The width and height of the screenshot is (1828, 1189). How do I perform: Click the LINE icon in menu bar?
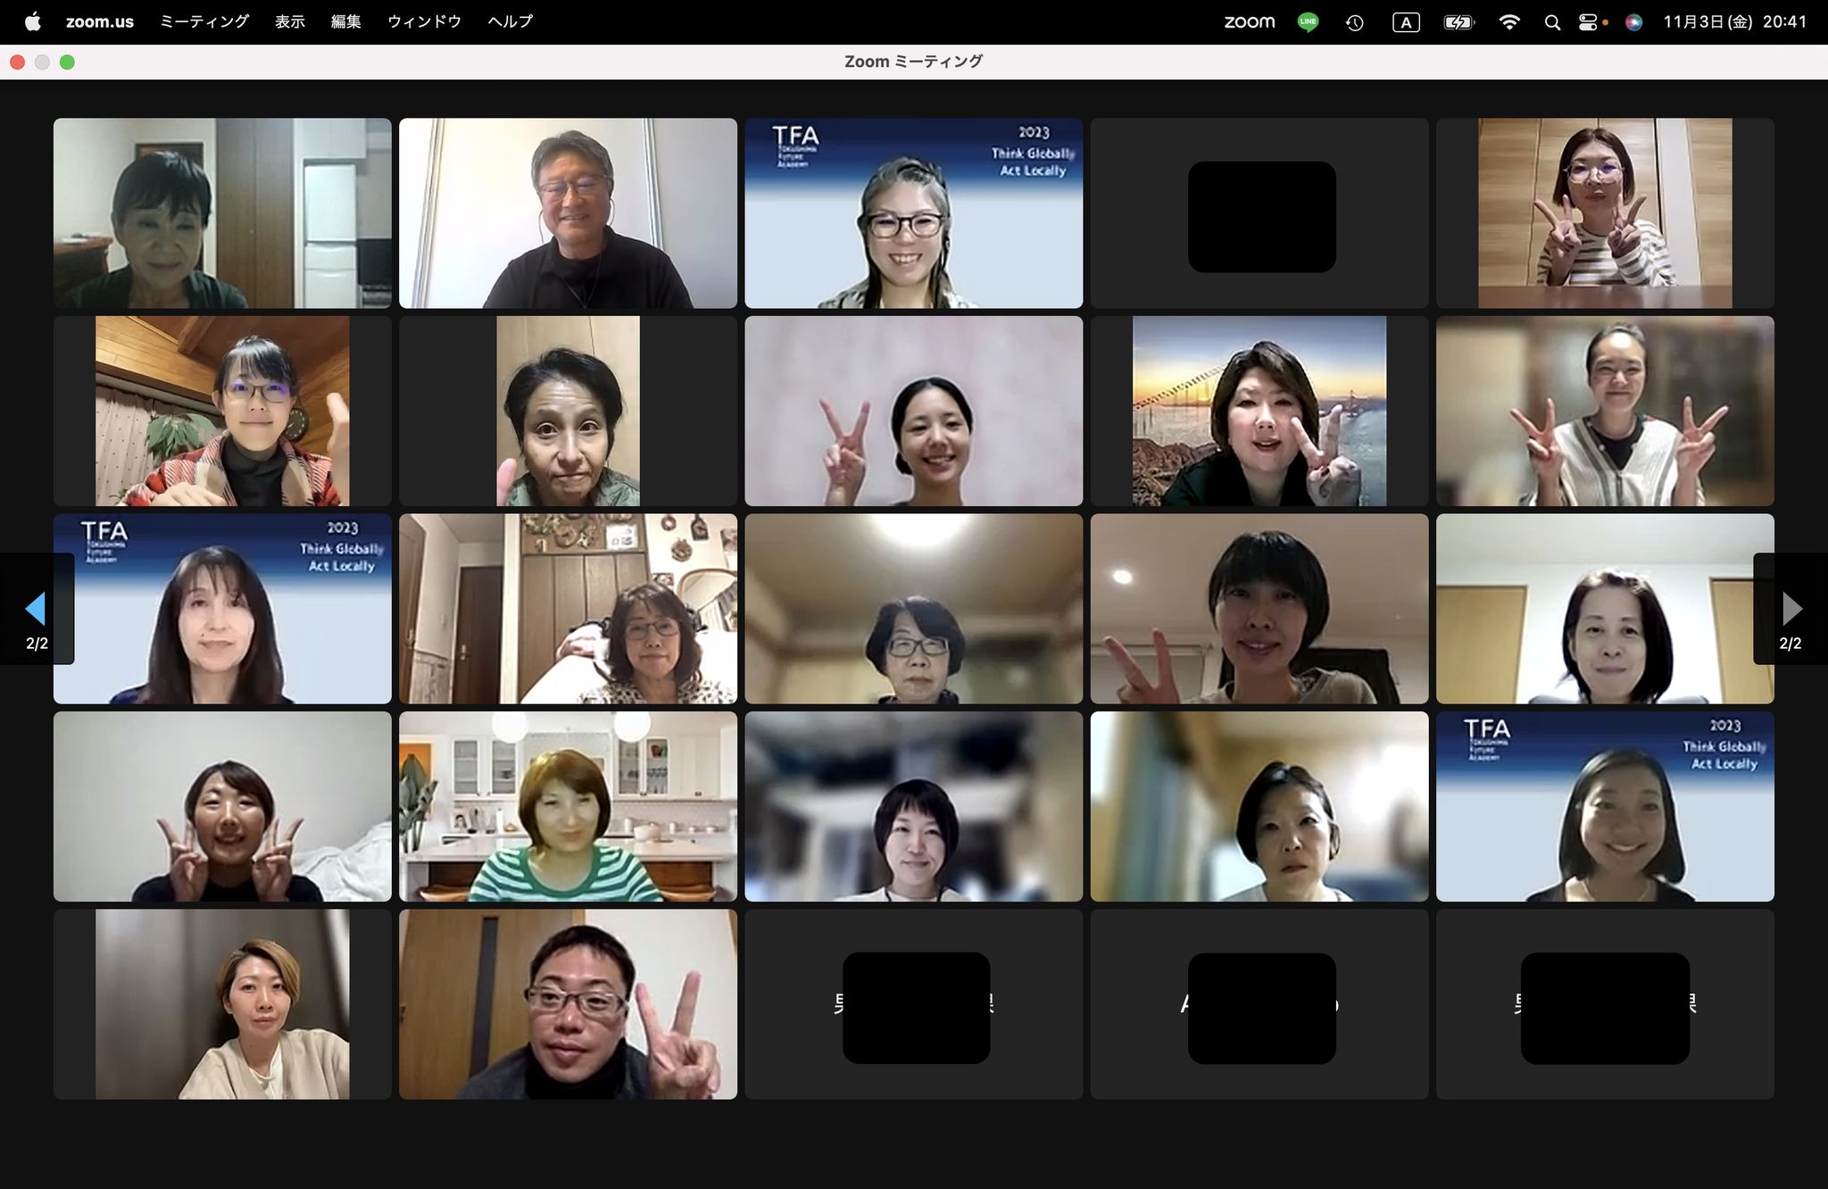click(x=1308, y=22)
